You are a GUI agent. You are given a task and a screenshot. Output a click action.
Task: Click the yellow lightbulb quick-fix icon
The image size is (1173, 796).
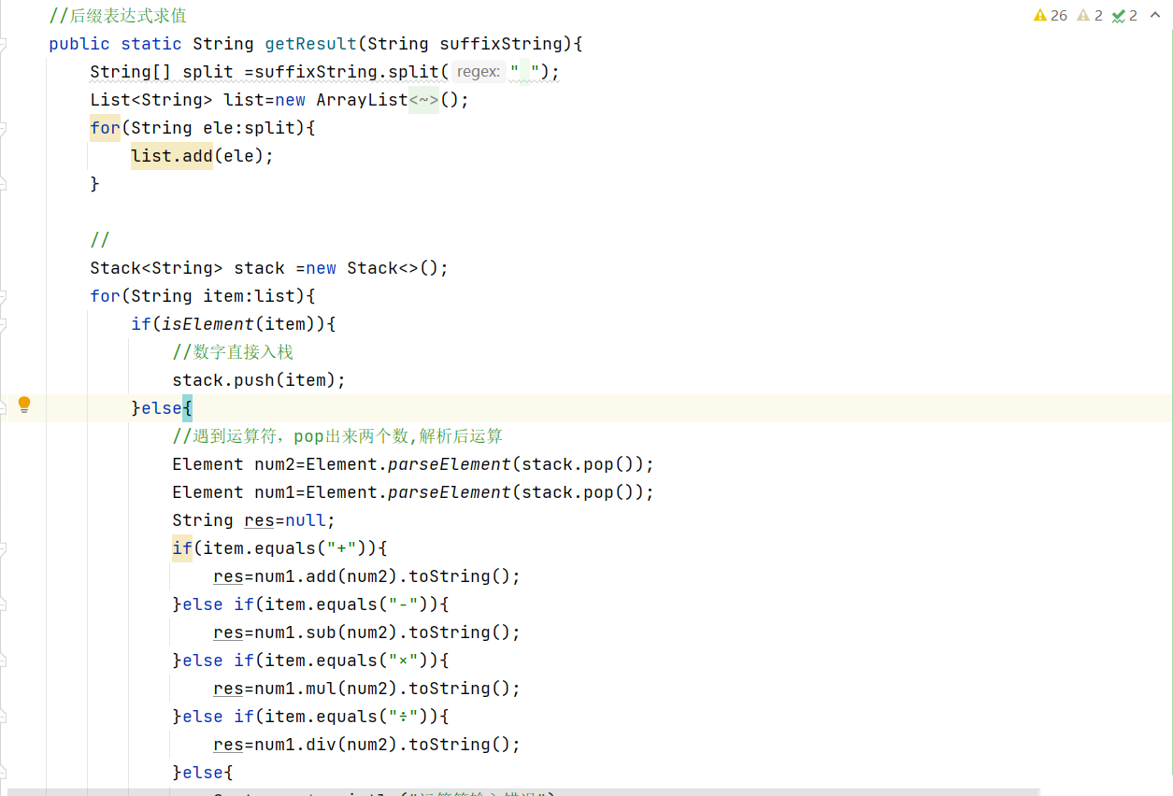pyautogui.click(x=24, y=405)
